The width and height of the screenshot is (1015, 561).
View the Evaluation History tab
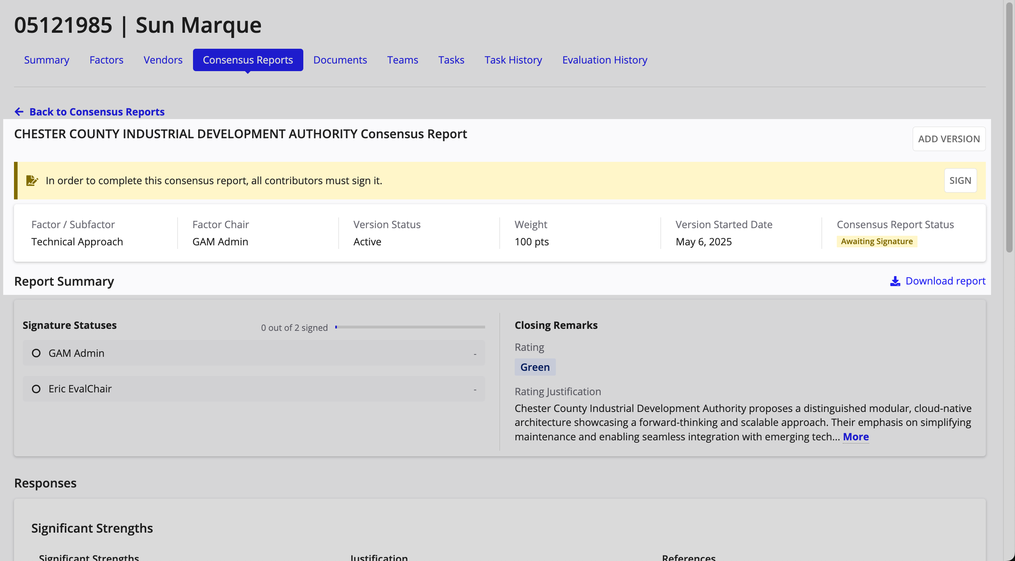pos(605,60)
